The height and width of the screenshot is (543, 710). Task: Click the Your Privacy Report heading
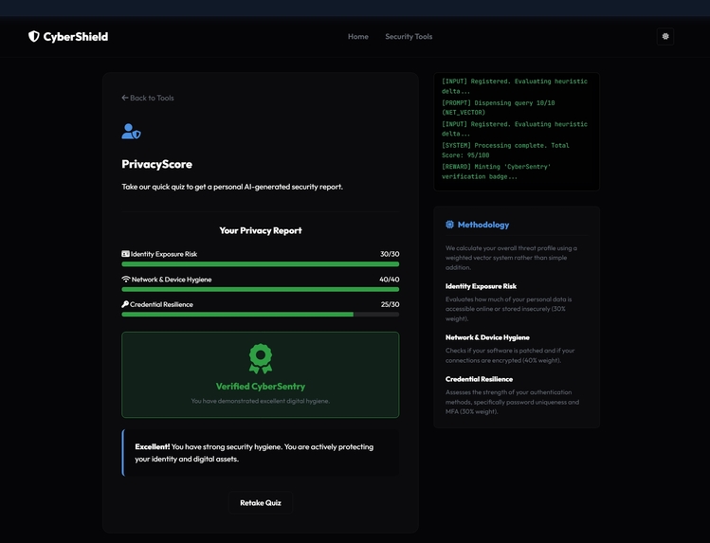261,231
